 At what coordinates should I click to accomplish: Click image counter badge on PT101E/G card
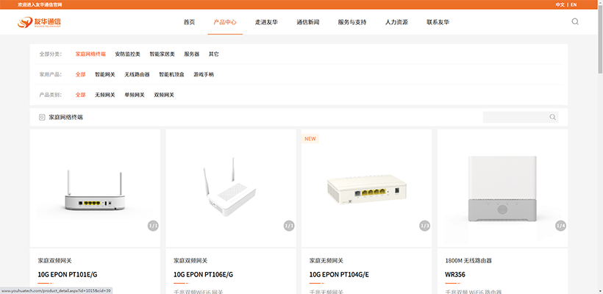tap(153, 226)
